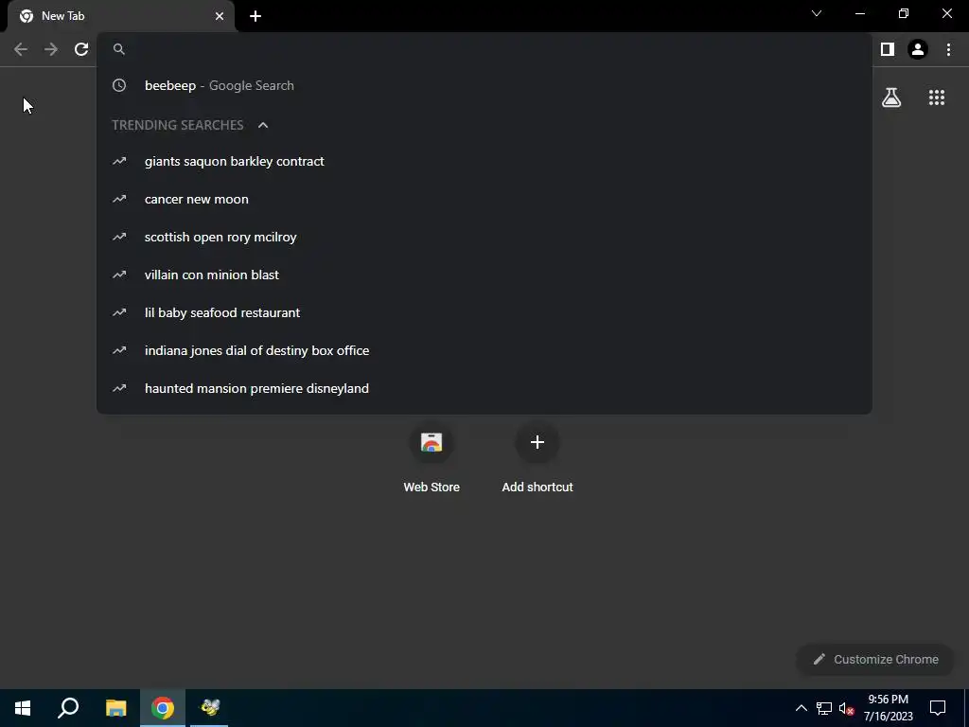
Task: Open the Google apps grid icon
Action: pos(937,98)
